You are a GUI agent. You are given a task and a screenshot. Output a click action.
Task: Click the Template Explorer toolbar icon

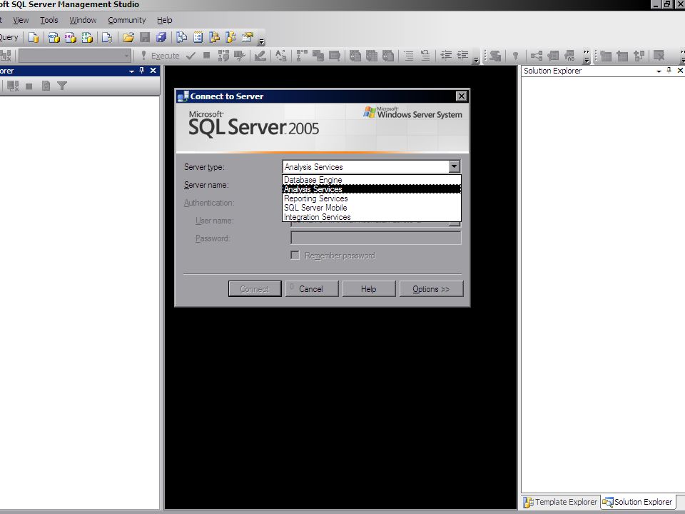(x=230, y=38)
